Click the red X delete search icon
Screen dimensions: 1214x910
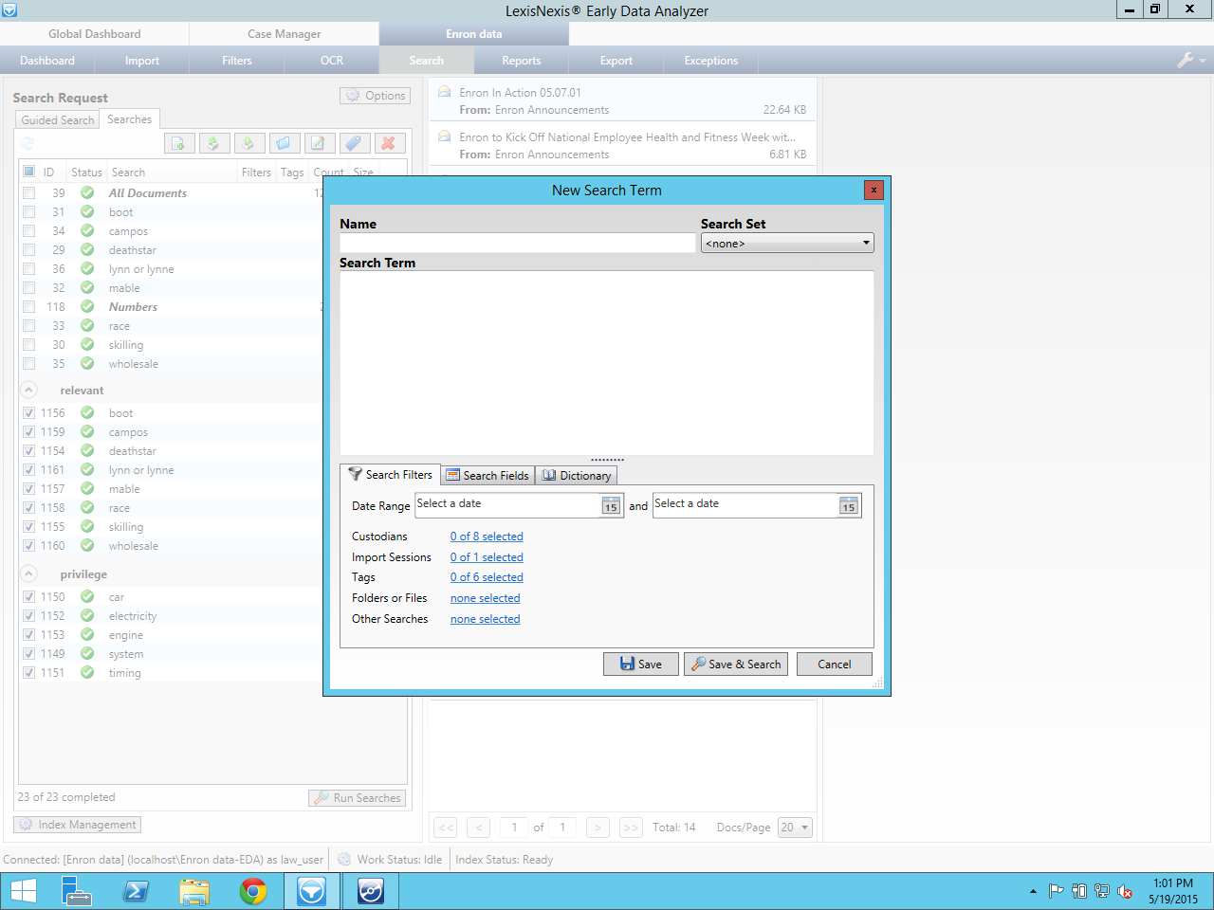[388, 143]
